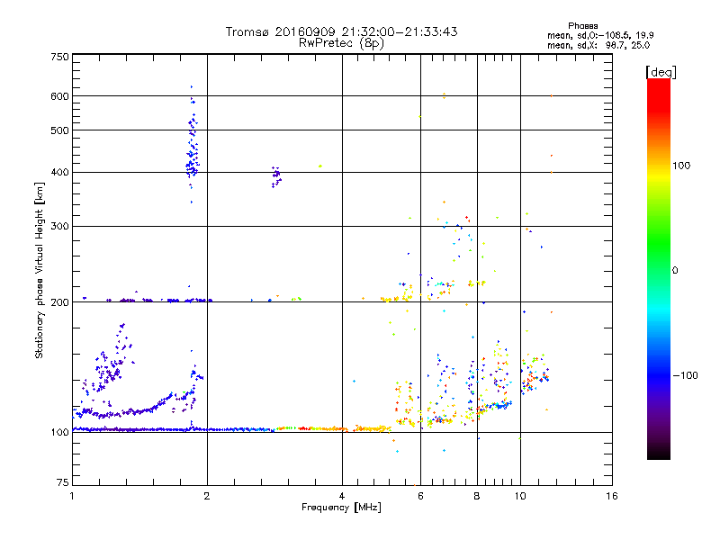This screenshot has height=540, width=720.
Task: Click the colorbar tick label '-100'
Action: (686, 375)
